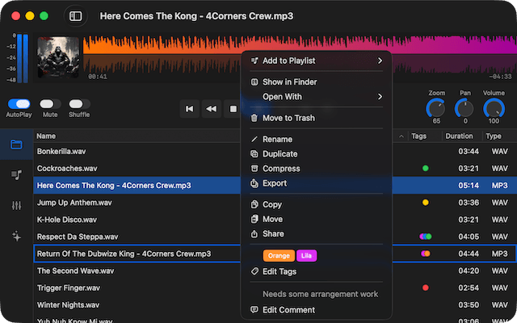Click the Share icon in context menu
The image size is (517, 323).
tap(254, 233)
